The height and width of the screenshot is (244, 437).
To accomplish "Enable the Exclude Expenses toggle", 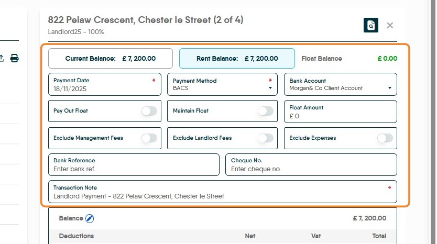I will coord(385,138).
